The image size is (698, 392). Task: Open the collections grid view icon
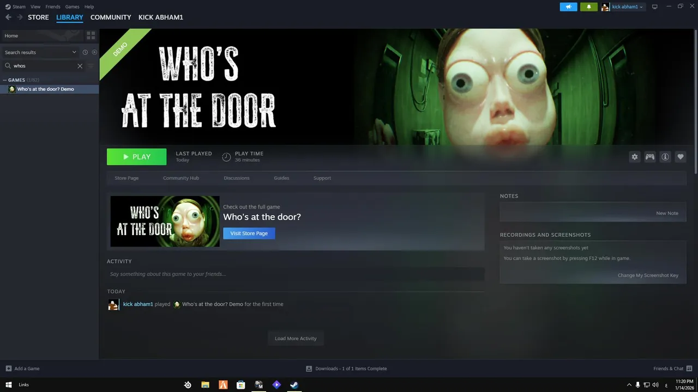(x=91, y=35)
